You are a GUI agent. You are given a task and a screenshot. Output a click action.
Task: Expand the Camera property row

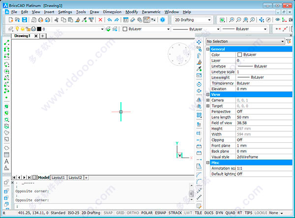pos(207,100)
